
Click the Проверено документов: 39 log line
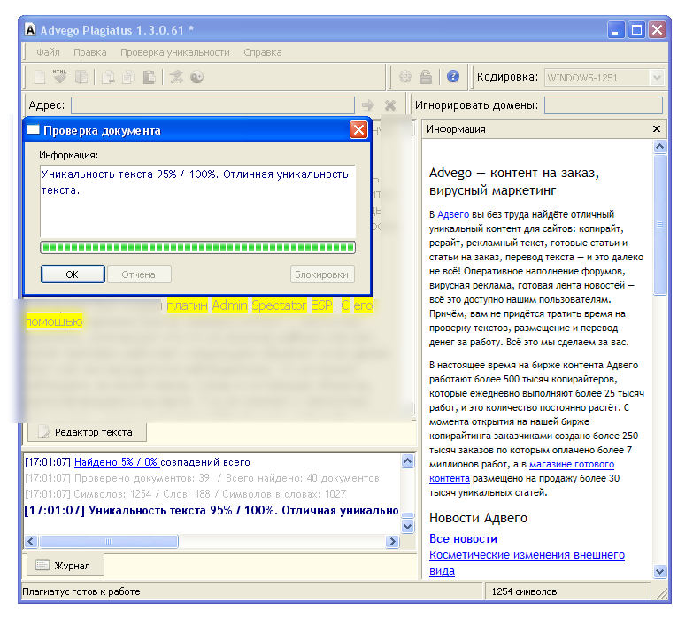point(202,478)
